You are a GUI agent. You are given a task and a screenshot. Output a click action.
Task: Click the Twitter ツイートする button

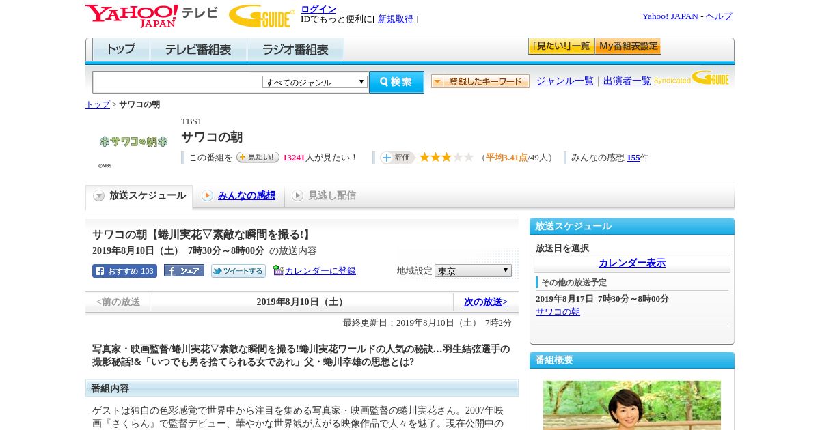(x=238, y=271)
